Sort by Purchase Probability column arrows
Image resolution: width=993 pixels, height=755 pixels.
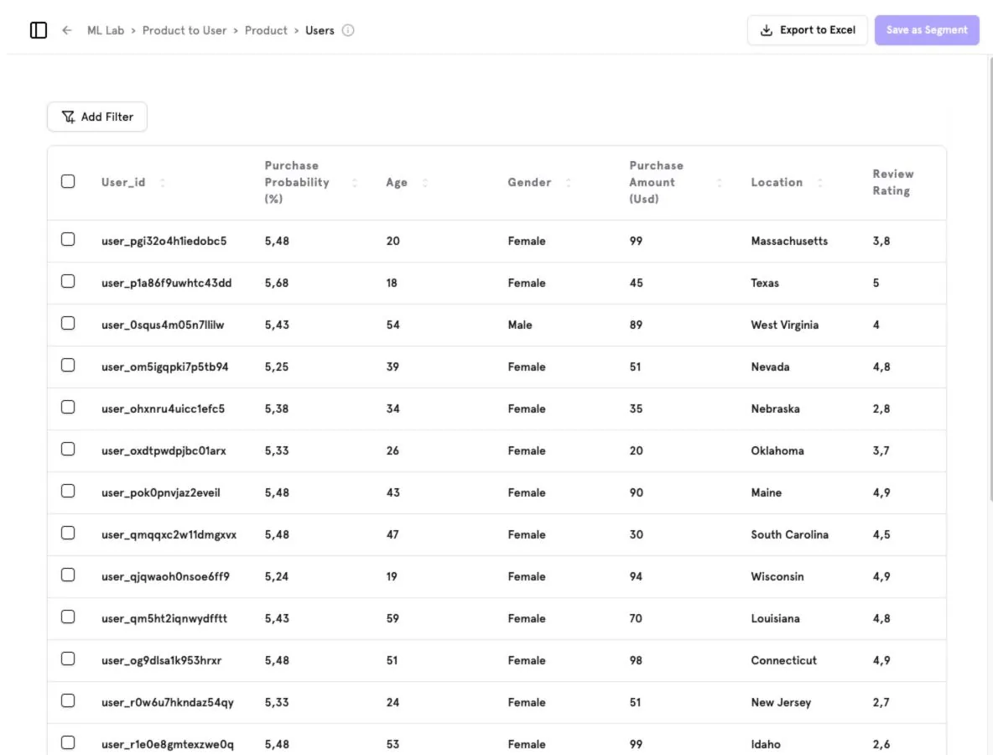[x=355, y=182]
